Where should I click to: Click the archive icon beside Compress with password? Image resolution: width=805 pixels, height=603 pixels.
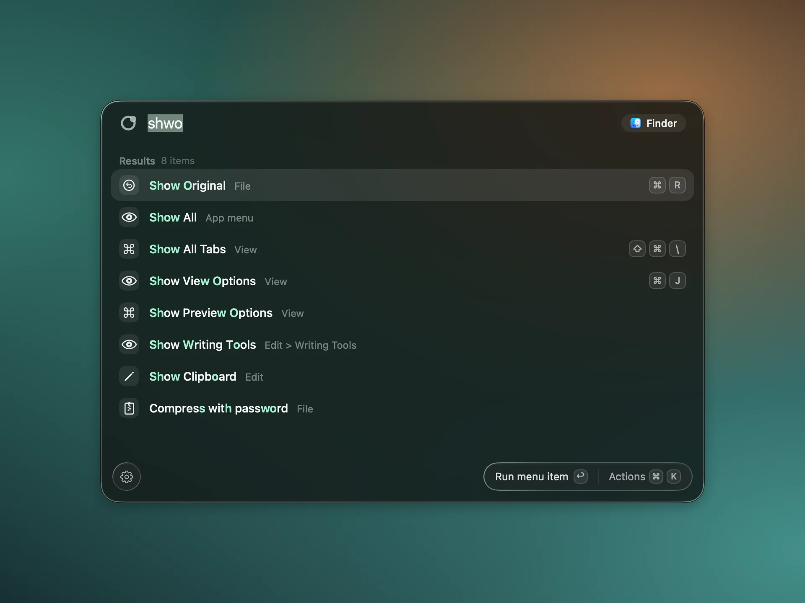(129, 408)
